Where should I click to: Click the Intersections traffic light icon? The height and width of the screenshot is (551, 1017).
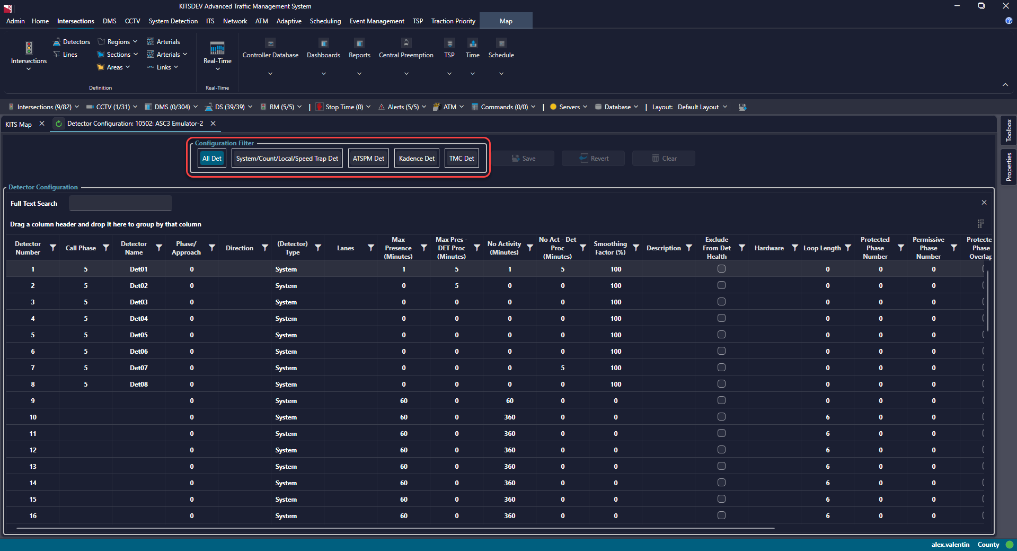pos(29,48)
